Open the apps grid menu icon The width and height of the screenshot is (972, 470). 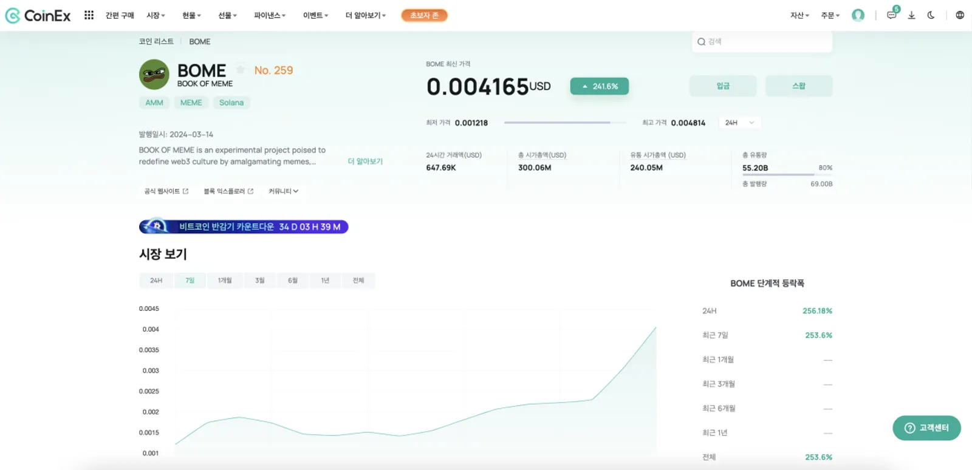pos(89,15)
